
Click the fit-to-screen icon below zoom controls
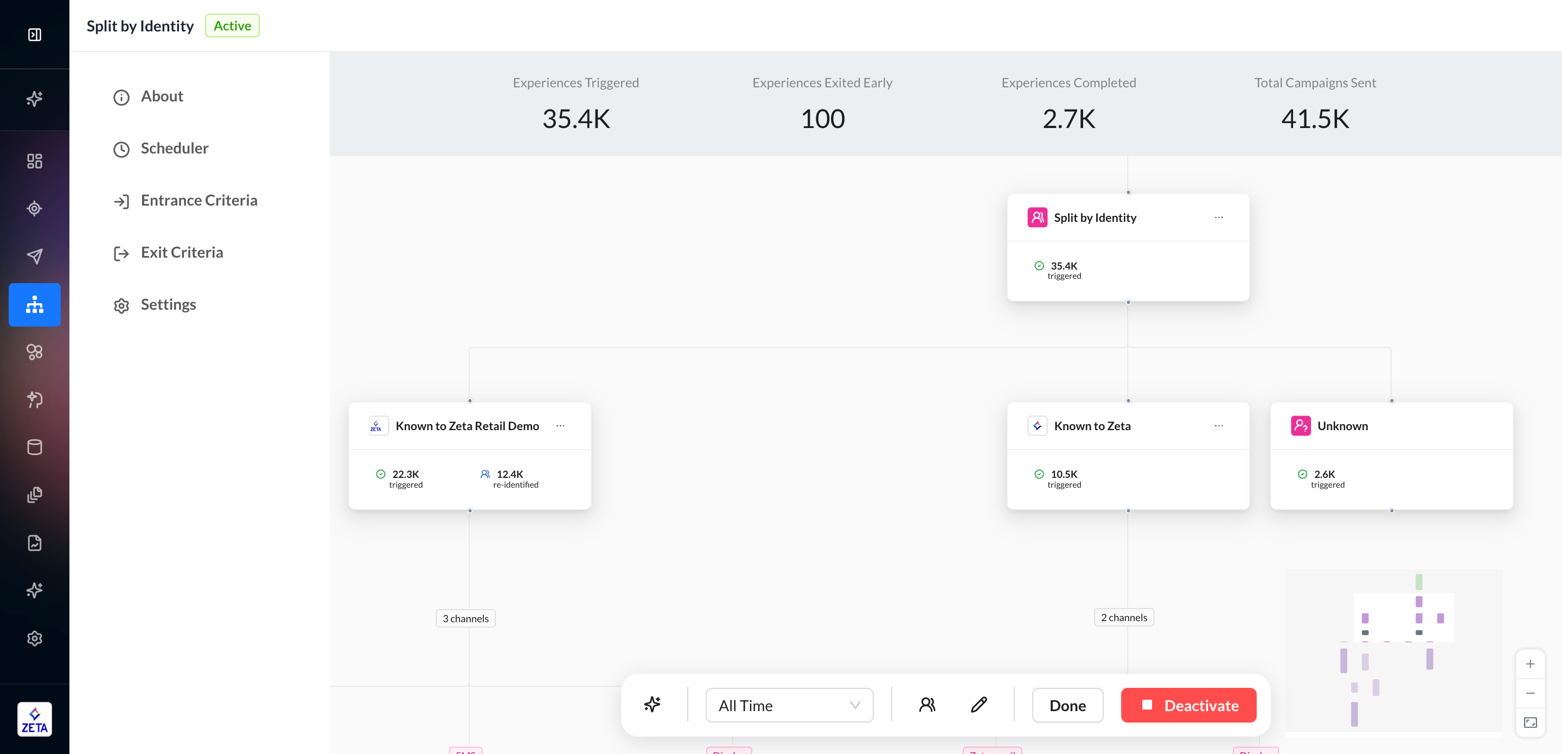[1530, 723]
